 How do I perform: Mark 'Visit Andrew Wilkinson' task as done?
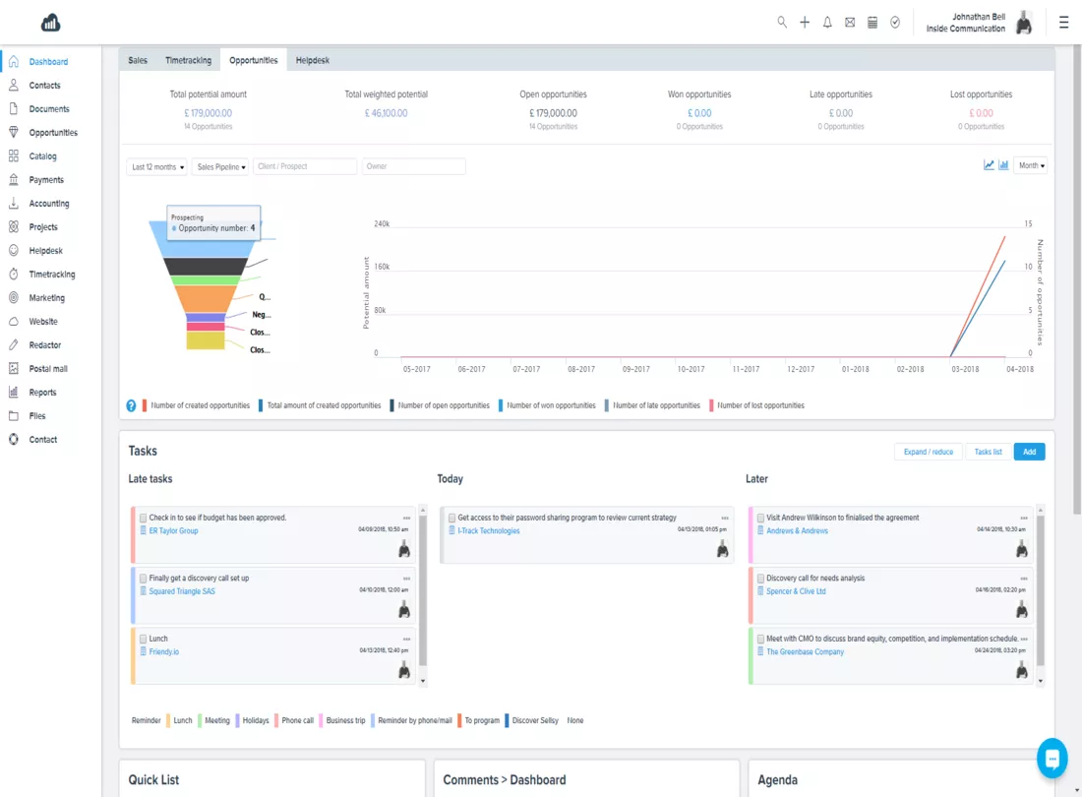760,518
